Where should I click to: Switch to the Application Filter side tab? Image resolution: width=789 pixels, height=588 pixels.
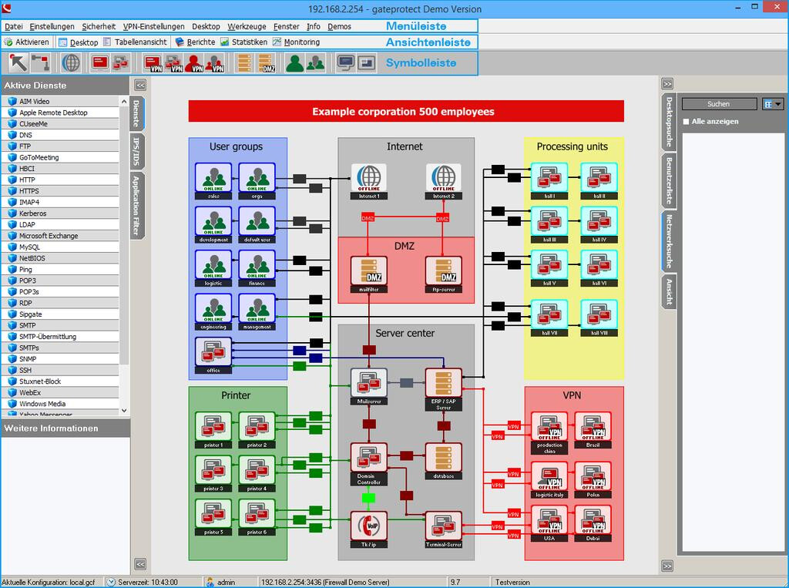pos(137,206)
